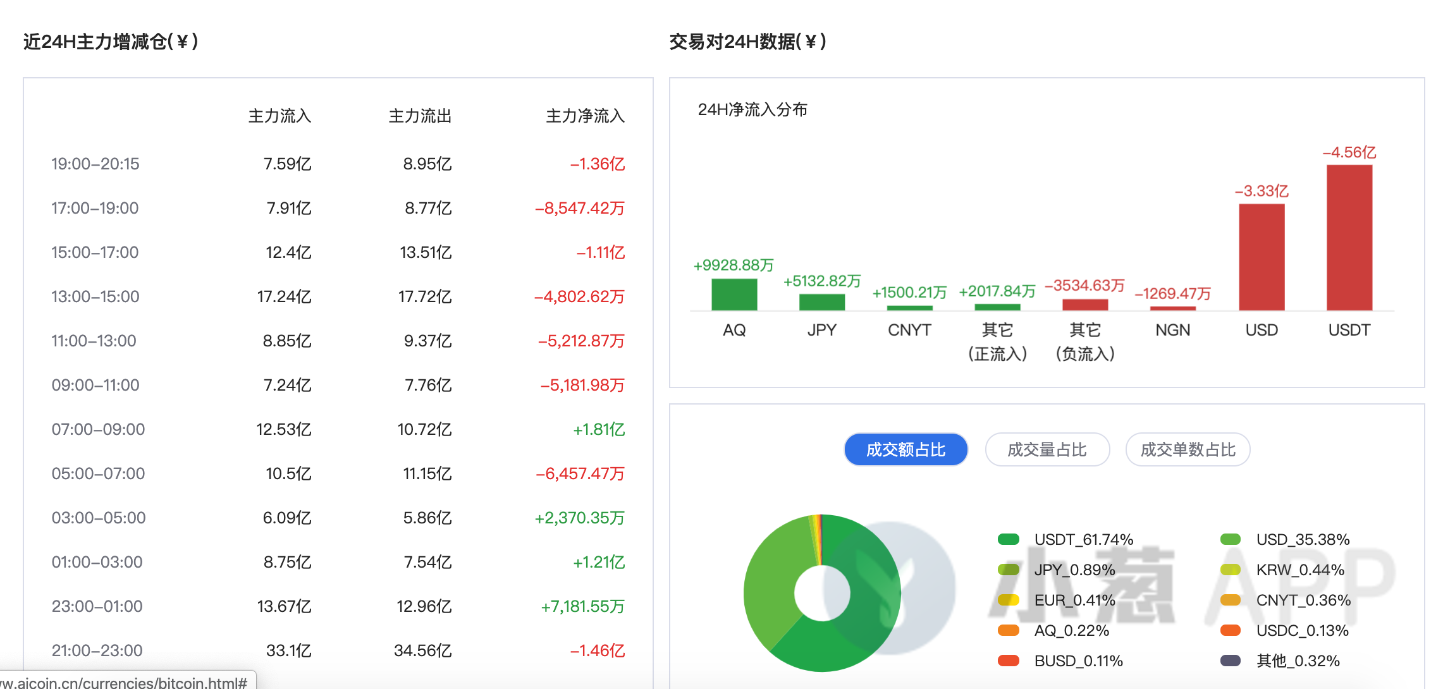Toggle BUSD_0.11% legend swatch
1443x689 pixels.
click(x=1008, y=661)
